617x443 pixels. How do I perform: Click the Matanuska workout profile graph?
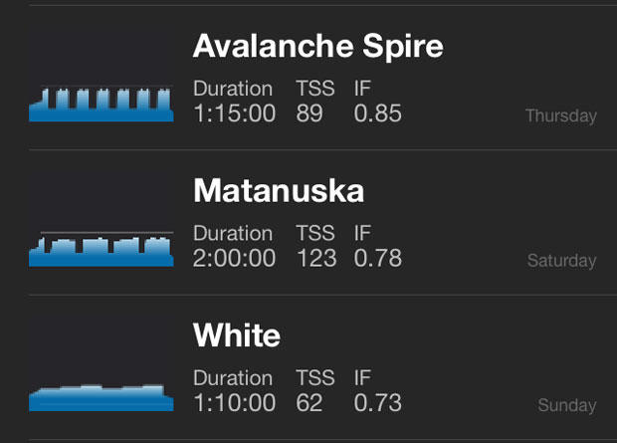(102, 249)
